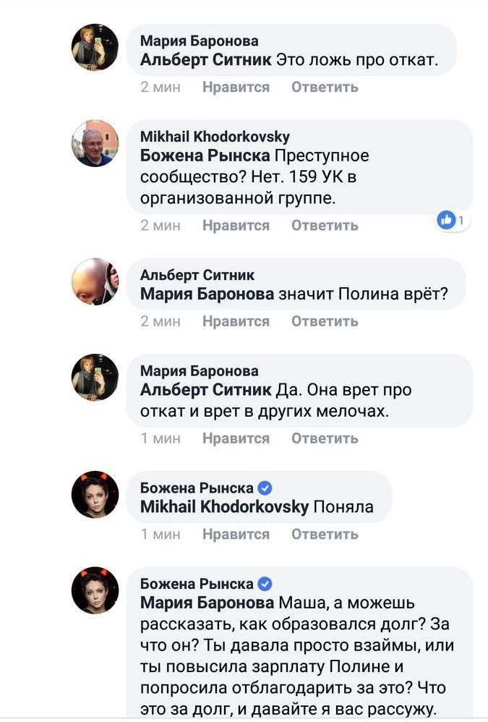Click the blue like reaction icon on Khodorkovsky's comment
Image resolution: width=488 pixels, height=722 pixels.
click(x=447, y=219)
